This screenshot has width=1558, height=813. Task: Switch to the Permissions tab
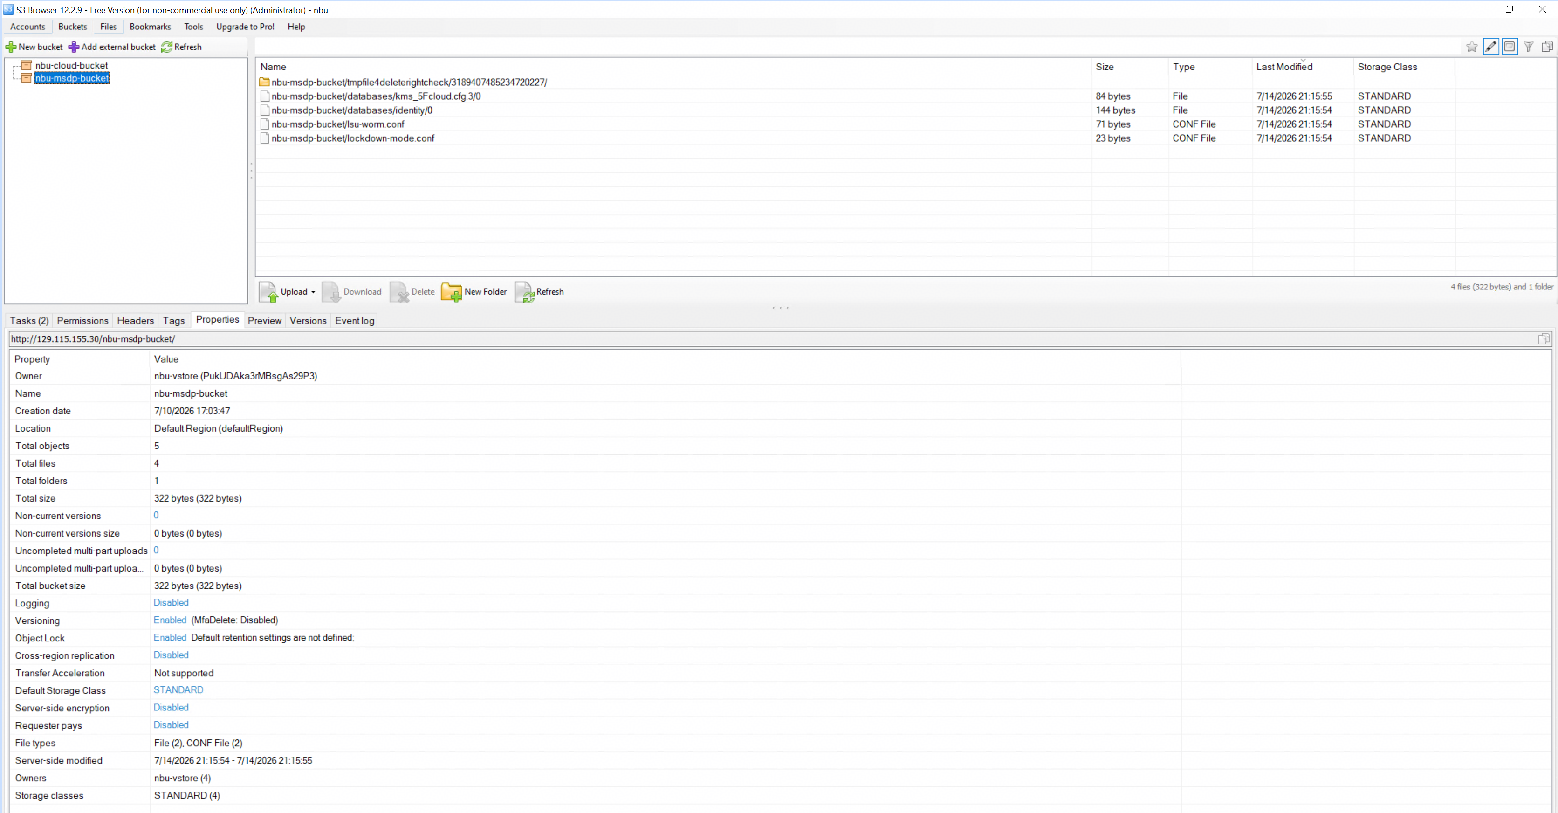83,321
